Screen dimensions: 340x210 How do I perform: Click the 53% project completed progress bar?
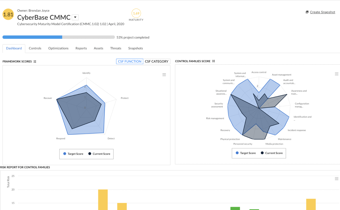[59, 37]
